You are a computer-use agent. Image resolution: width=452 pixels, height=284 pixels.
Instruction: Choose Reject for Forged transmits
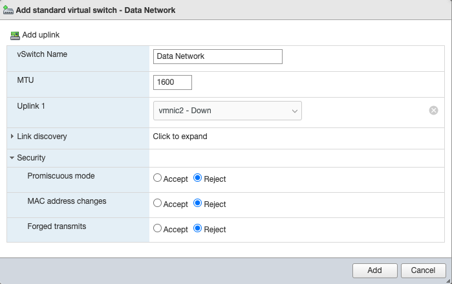click(x=198, y=229)
